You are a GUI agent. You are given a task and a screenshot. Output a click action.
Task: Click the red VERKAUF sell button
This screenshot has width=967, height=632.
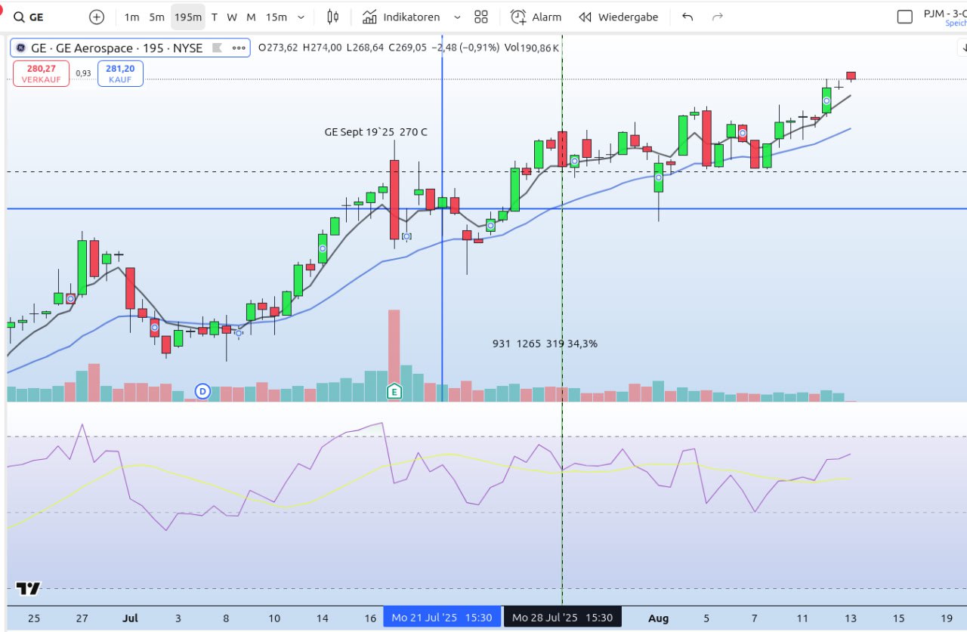pos(41,73)
